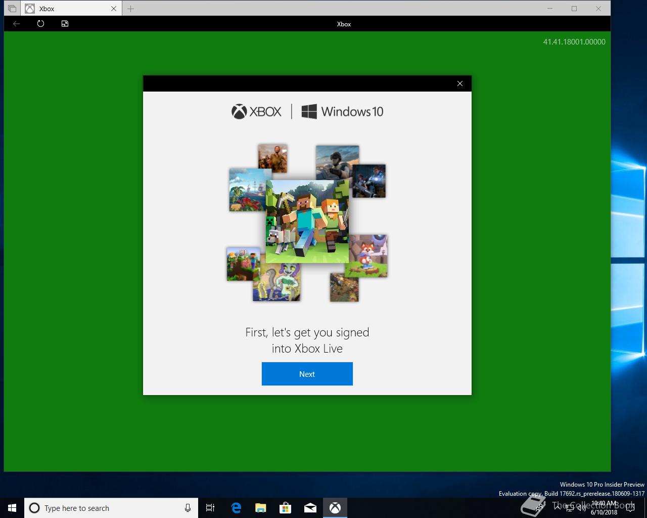Screen dimensions: 647x518
Task: Open the Mail app from the taskbar
Action: coord(310,508)
